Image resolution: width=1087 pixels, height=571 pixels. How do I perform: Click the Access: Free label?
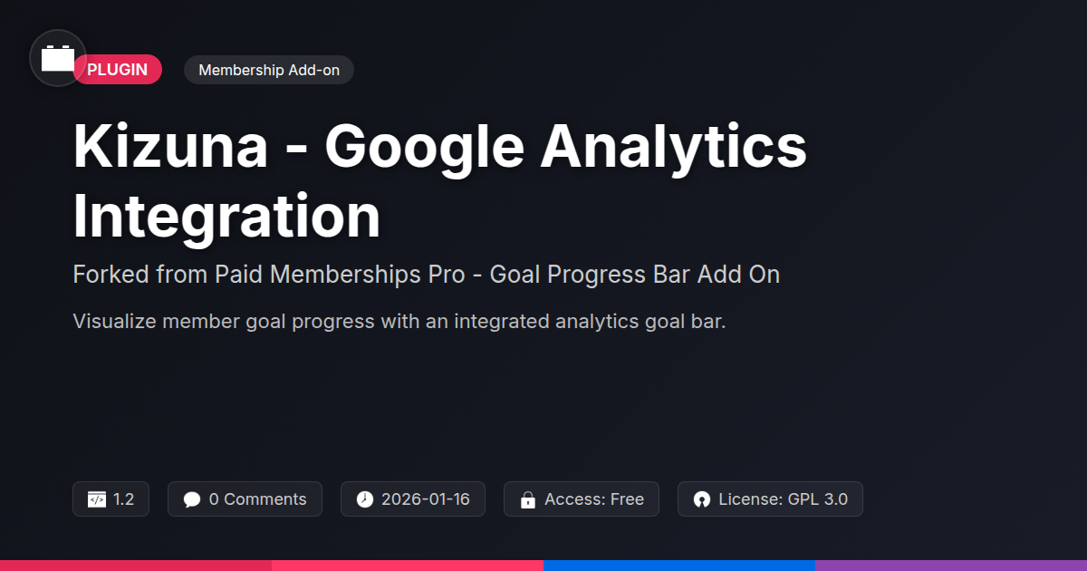[x=594, y=499]
